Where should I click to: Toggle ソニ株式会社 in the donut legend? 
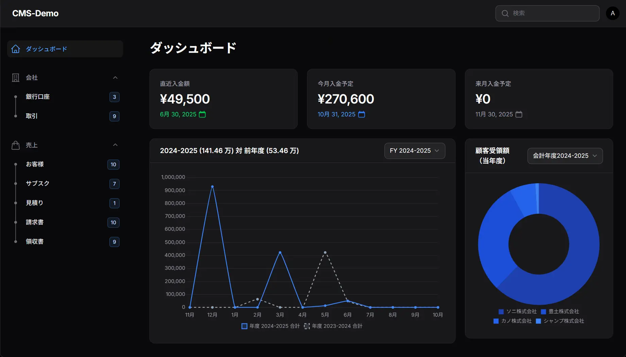click(518, 312)
